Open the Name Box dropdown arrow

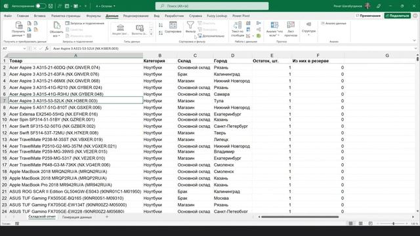pos(24,49)
